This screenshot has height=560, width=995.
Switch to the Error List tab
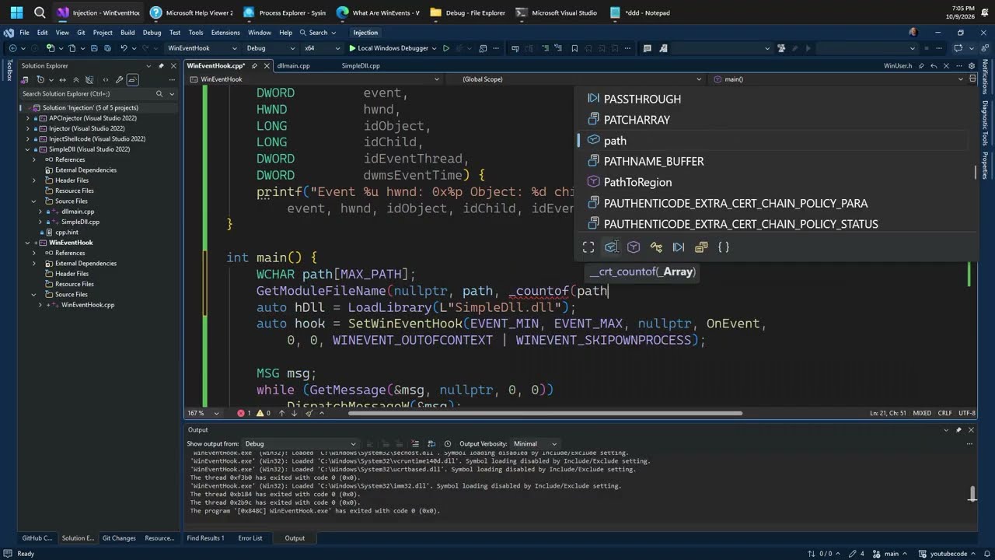tap(250, 538)
